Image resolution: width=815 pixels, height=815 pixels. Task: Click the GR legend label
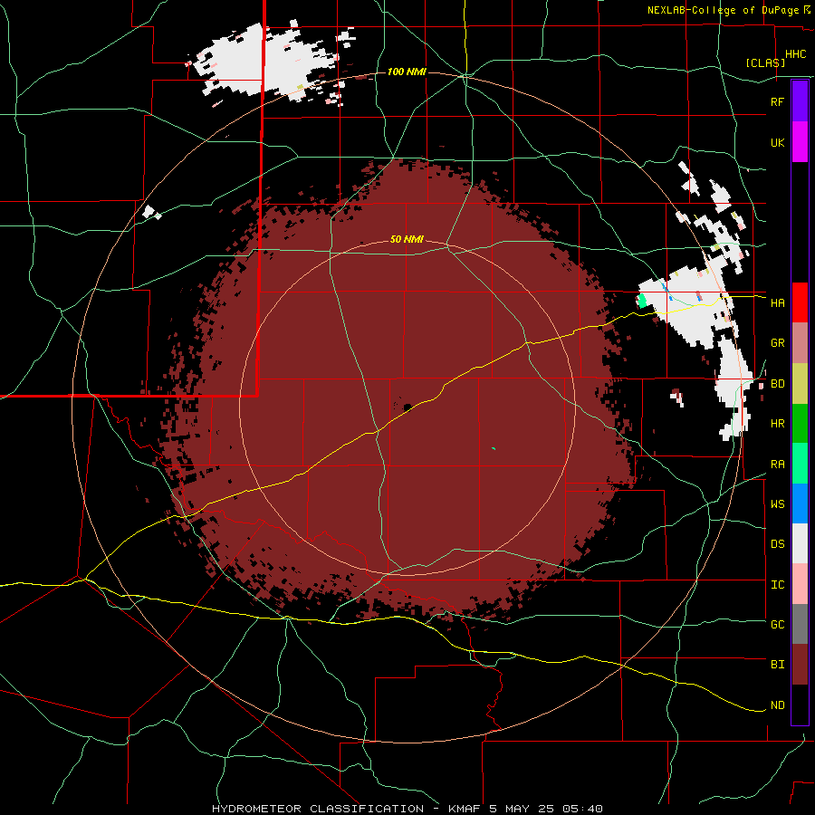click(x=778, y=343)
